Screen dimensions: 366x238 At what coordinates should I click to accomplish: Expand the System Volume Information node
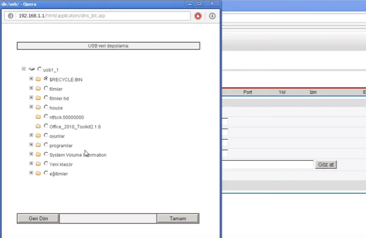(x=31, y=154)
